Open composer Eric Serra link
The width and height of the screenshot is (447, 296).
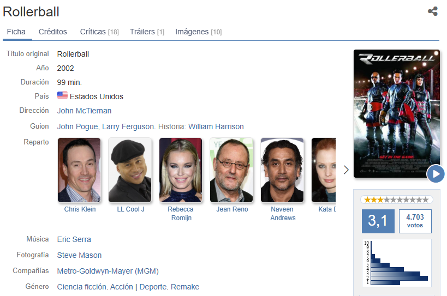(x=74, y=239)
